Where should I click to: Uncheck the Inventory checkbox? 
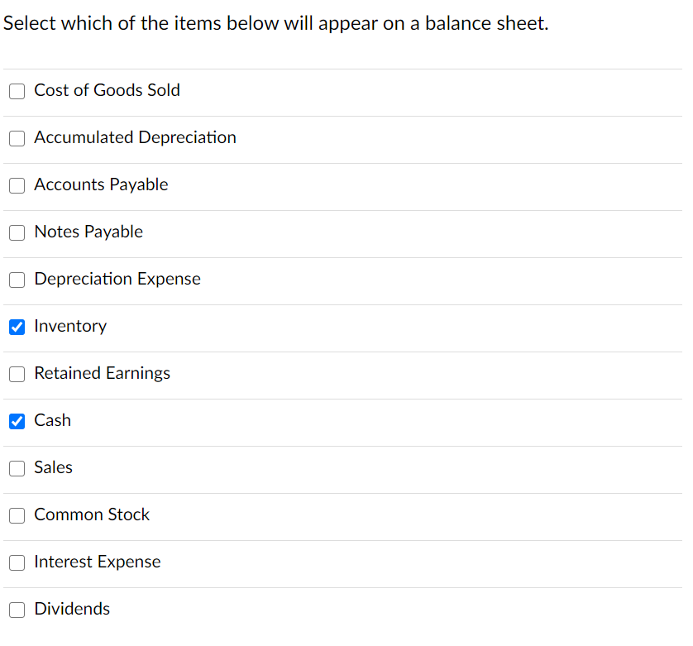pyautogui.click(x=17, y=327)
